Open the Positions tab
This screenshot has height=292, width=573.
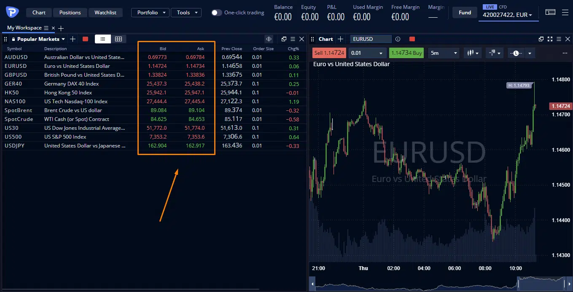70,13
